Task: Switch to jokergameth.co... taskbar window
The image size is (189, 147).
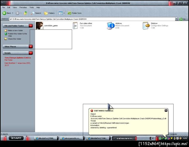Action: 71,138
